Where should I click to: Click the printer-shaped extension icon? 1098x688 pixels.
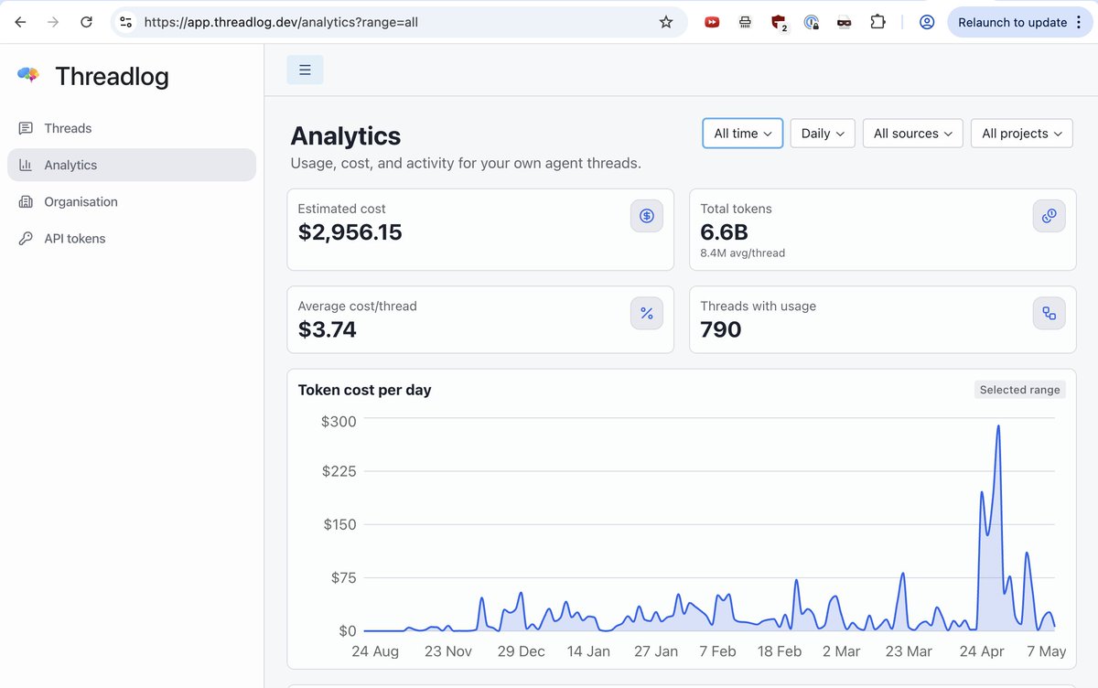click(x=745, y=22)
